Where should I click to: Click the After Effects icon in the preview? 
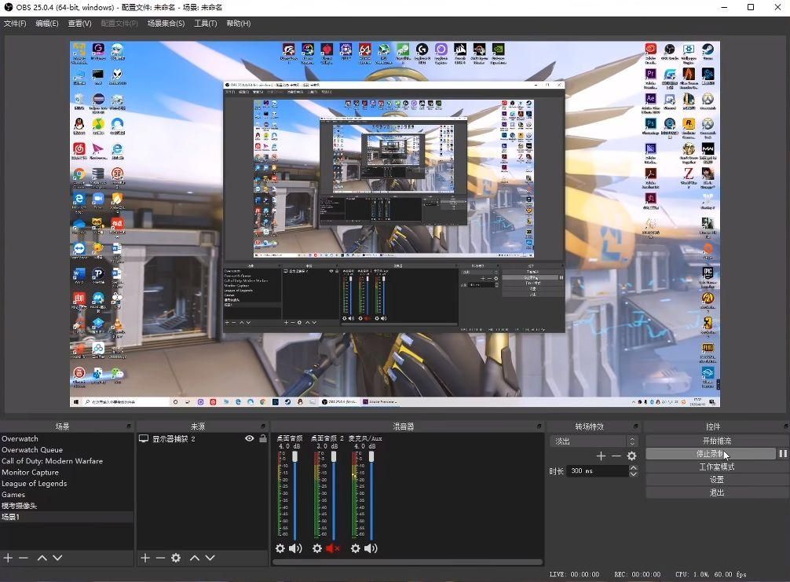pyautogui.click(x=650, y=99)
